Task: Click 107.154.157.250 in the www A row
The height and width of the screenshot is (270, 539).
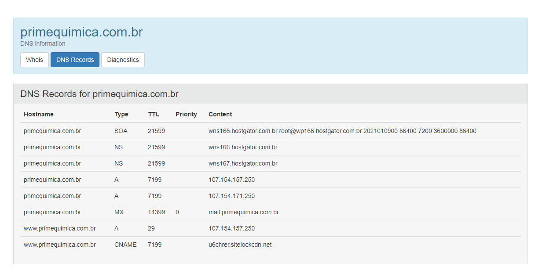Action: coord(231,228)
